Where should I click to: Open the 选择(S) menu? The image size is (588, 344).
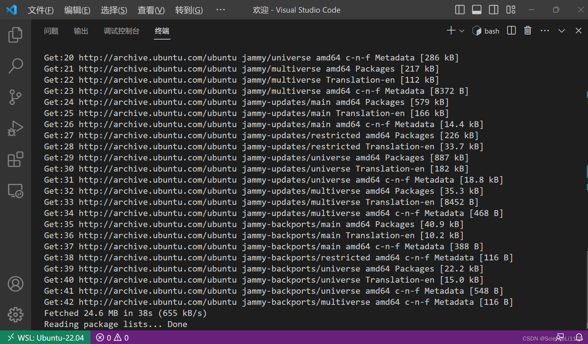pyautogui.click(x=114, y=10)
